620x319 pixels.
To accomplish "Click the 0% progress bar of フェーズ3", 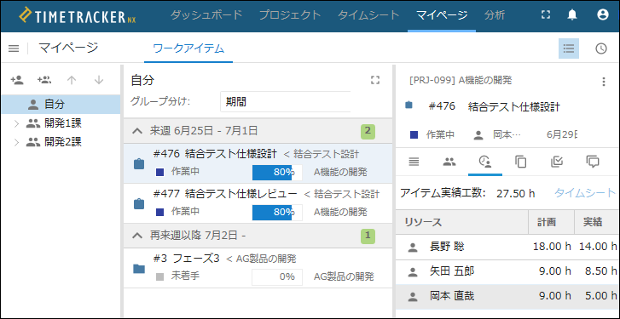I will (277, 276).
